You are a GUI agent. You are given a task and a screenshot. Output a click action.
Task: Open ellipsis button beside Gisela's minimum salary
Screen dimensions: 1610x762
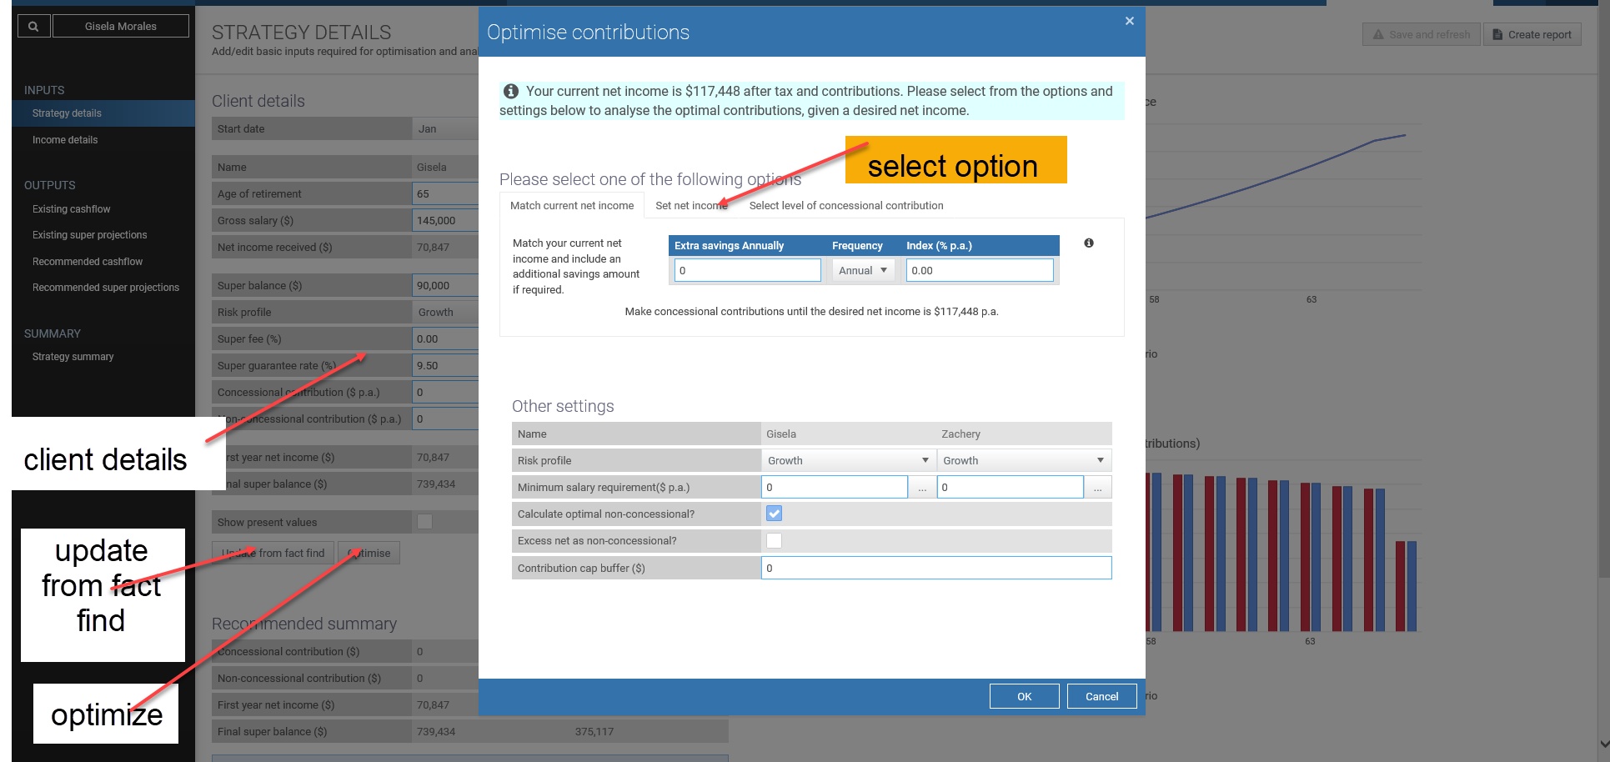[x=921, y=487]
